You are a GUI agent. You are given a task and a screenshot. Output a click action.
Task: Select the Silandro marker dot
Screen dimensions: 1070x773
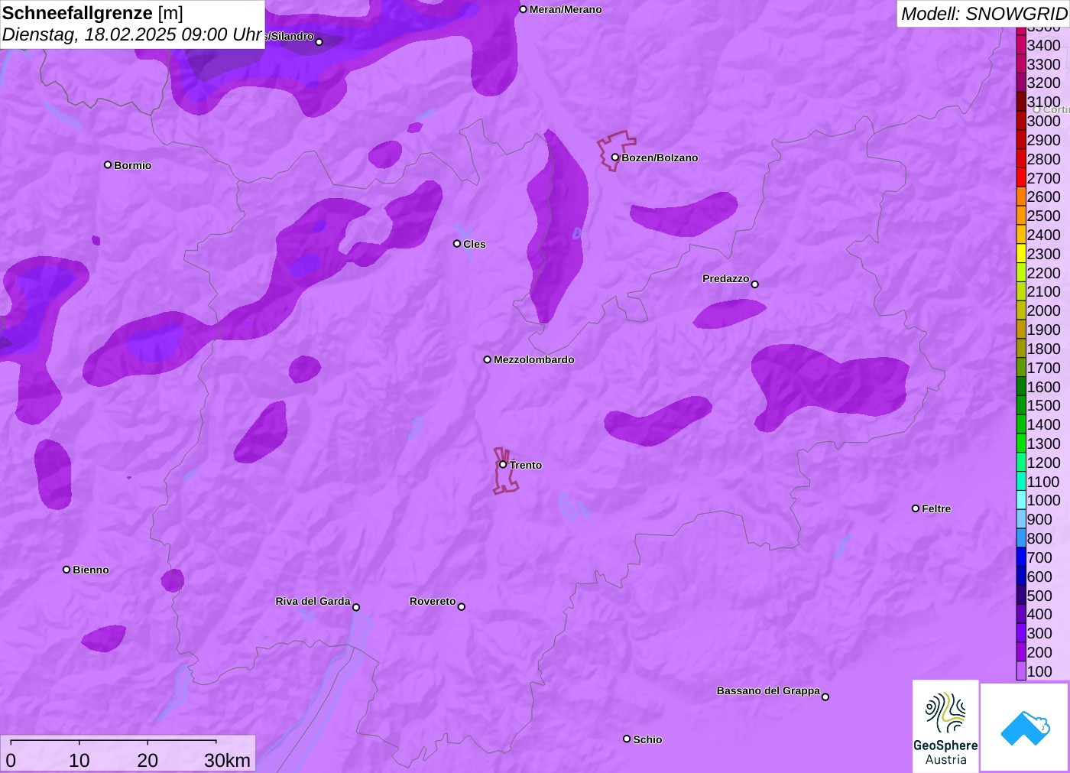(x=319, y=42)
